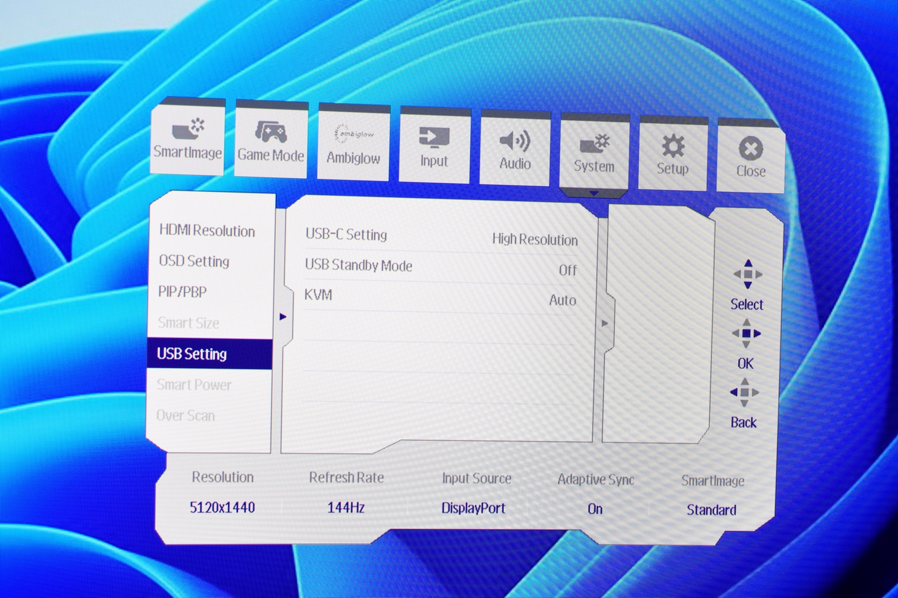Screen dimensions: 898x598
Task: Open the Setup gear menu icon
Action: (x=673, y=146)
